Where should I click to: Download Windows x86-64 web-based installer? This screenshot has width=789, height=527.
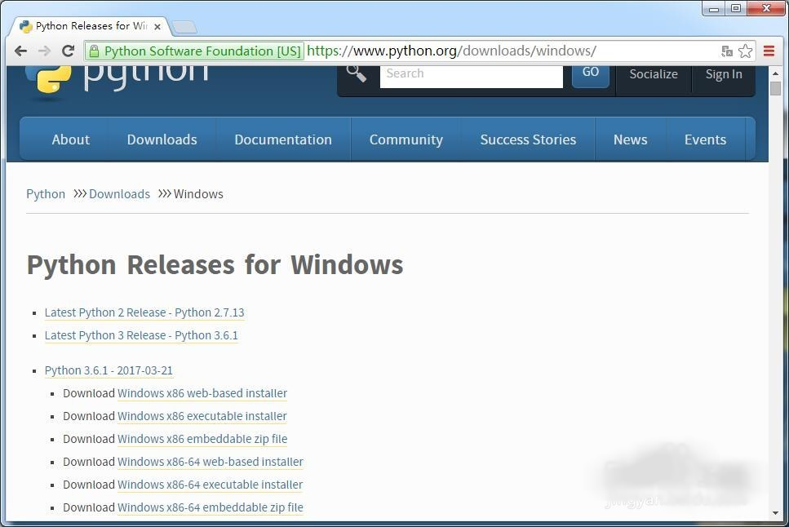pos(211,462)
